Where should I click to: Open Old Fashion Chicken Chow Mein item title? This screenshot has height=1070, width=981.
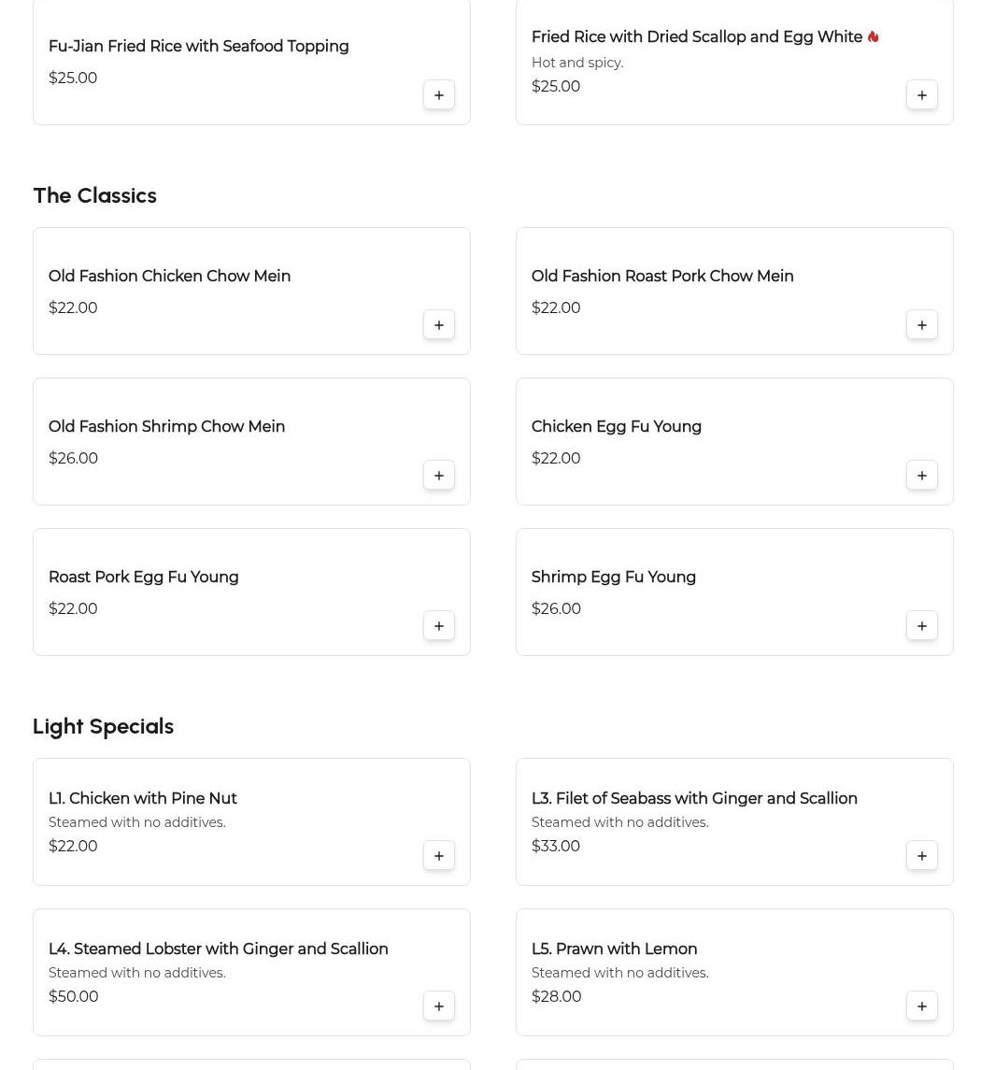pos(169,277)
